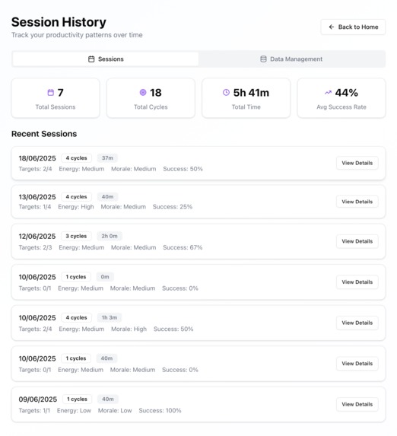Click the 40m badge on 13/06/2025 row
The width and height of the screenshot is (397, 436).
point(107,197)
